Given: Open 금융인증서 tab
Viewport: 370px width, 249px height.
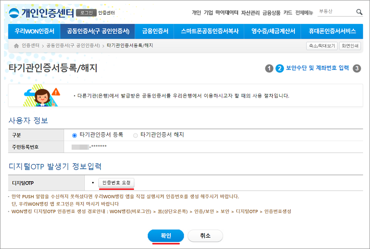Looking at the screenshot, I should pos(154,31).
